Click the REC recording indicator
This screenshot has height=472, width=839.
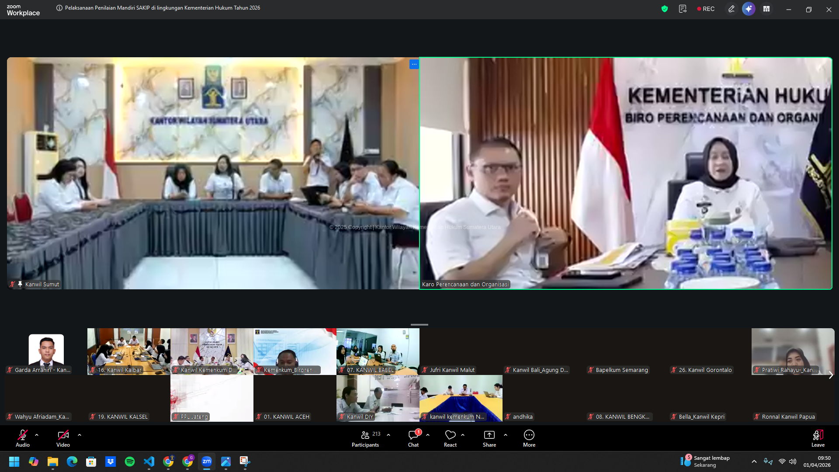click(706, 9)
